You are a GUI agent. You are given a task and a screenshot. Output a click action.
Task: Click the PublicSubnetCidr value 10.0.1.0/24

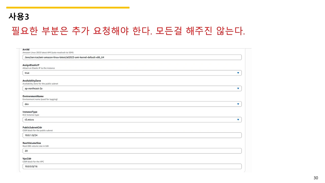[x=132, y=135]
